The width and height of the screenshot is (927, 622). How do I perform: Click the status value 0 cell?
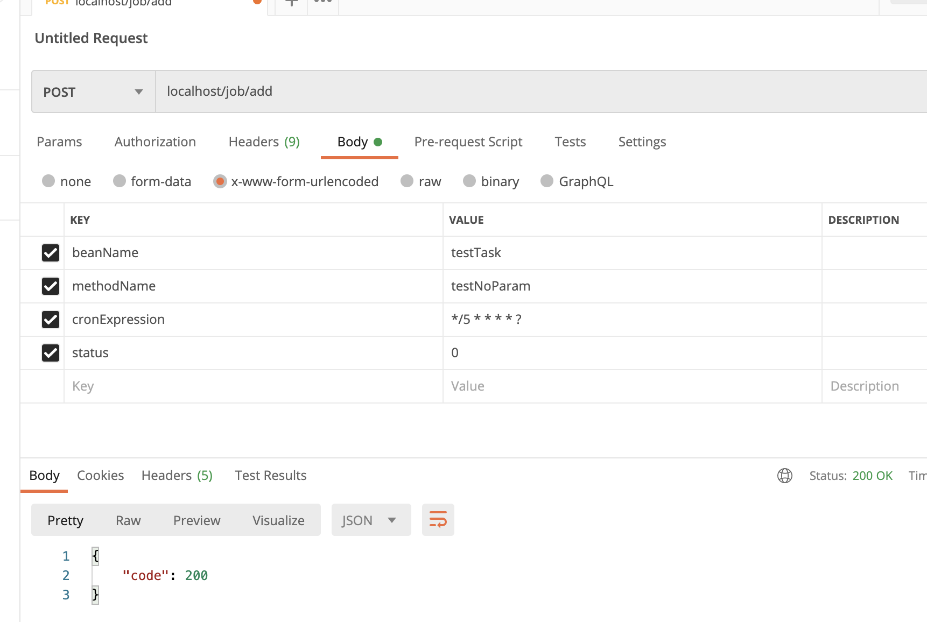pyautogui.click(x=633, y=353)
